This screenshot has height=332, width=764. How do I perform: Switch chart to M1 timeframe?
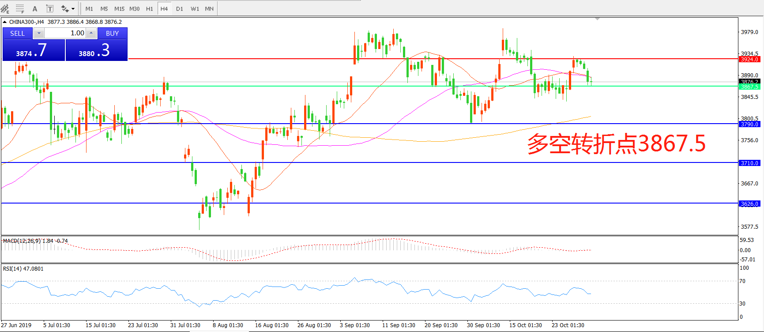tap(89, 8)
